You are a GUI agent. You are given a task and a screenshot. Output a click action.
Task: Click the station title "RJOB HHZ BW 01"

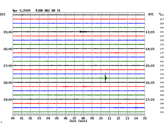[48, 11]
